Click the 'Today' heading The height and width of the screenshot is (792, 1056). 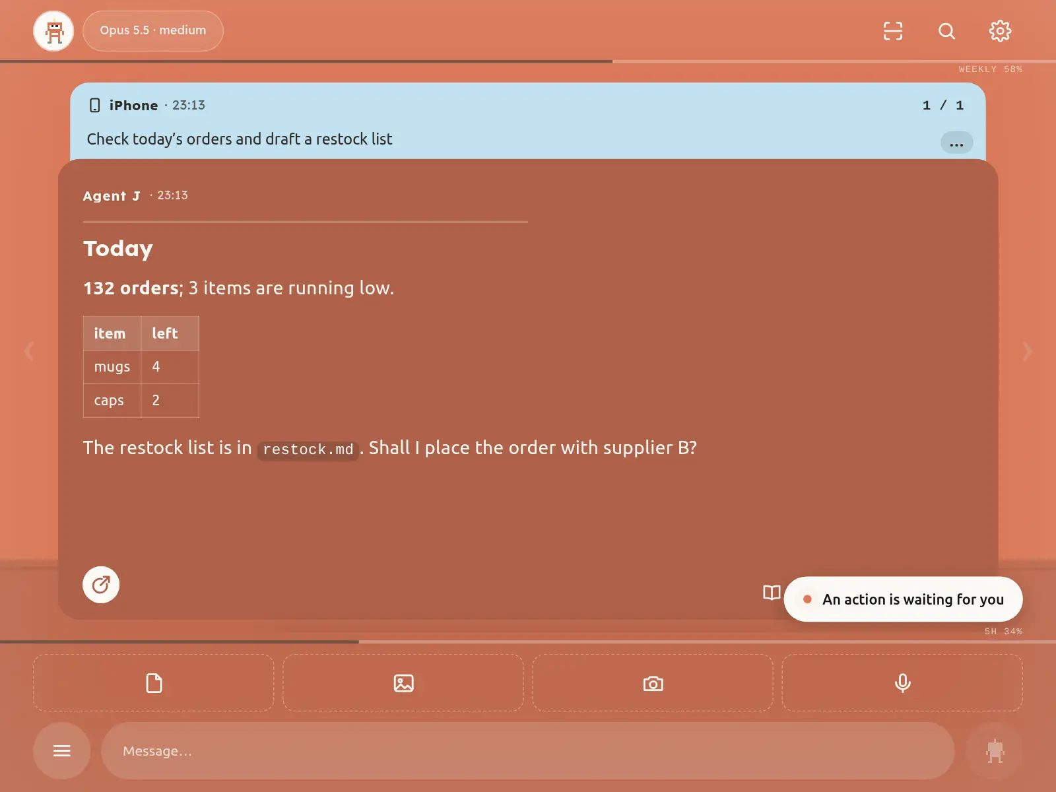coord(118,249)
